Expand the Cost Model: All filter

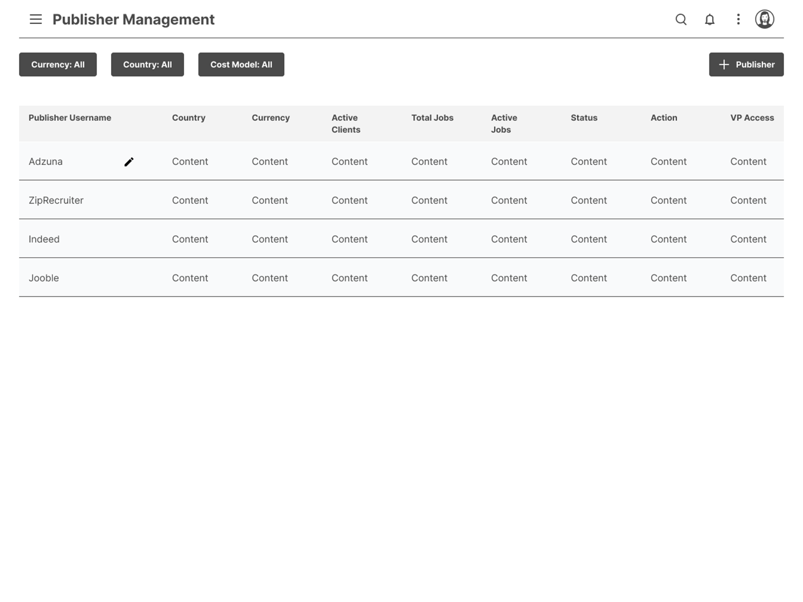[241, 65]
